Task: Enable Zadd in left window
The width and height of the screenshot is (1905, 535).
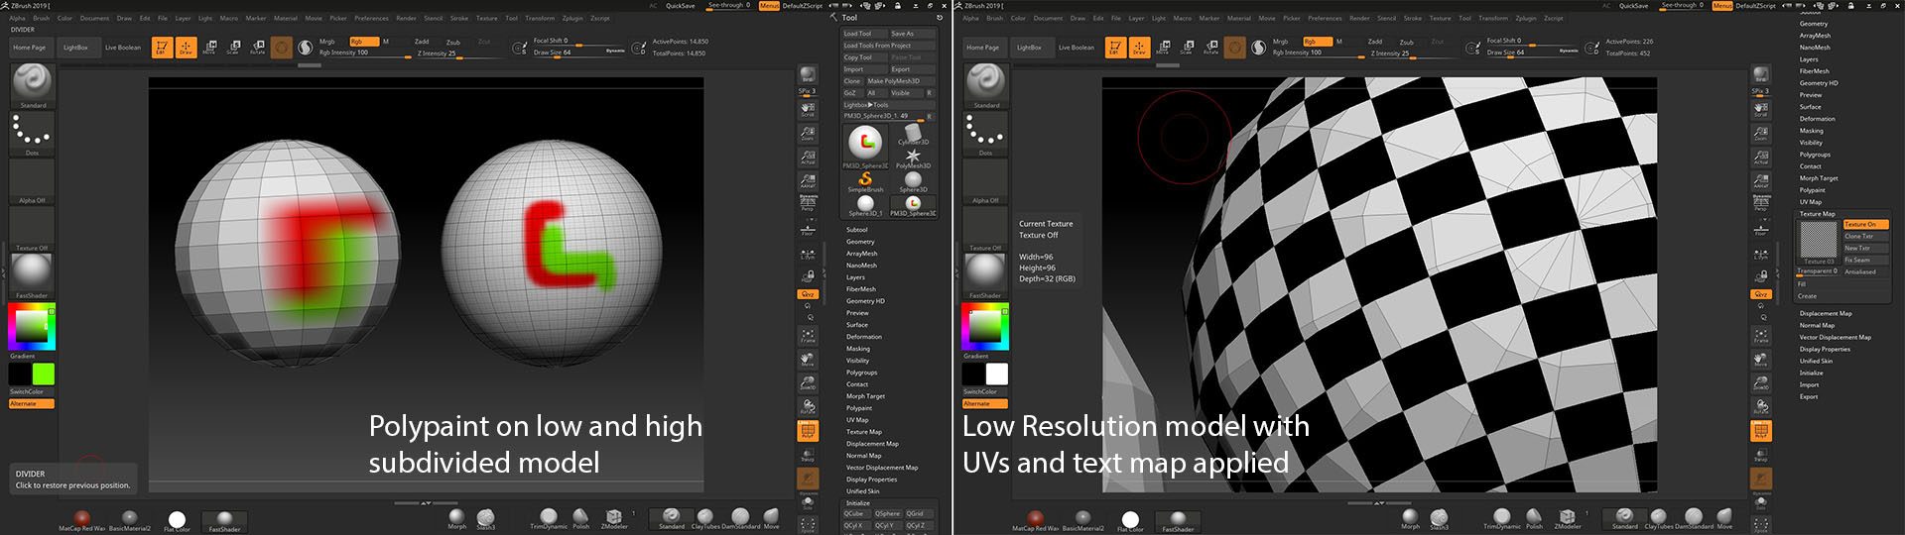Action: pos(422,42)
